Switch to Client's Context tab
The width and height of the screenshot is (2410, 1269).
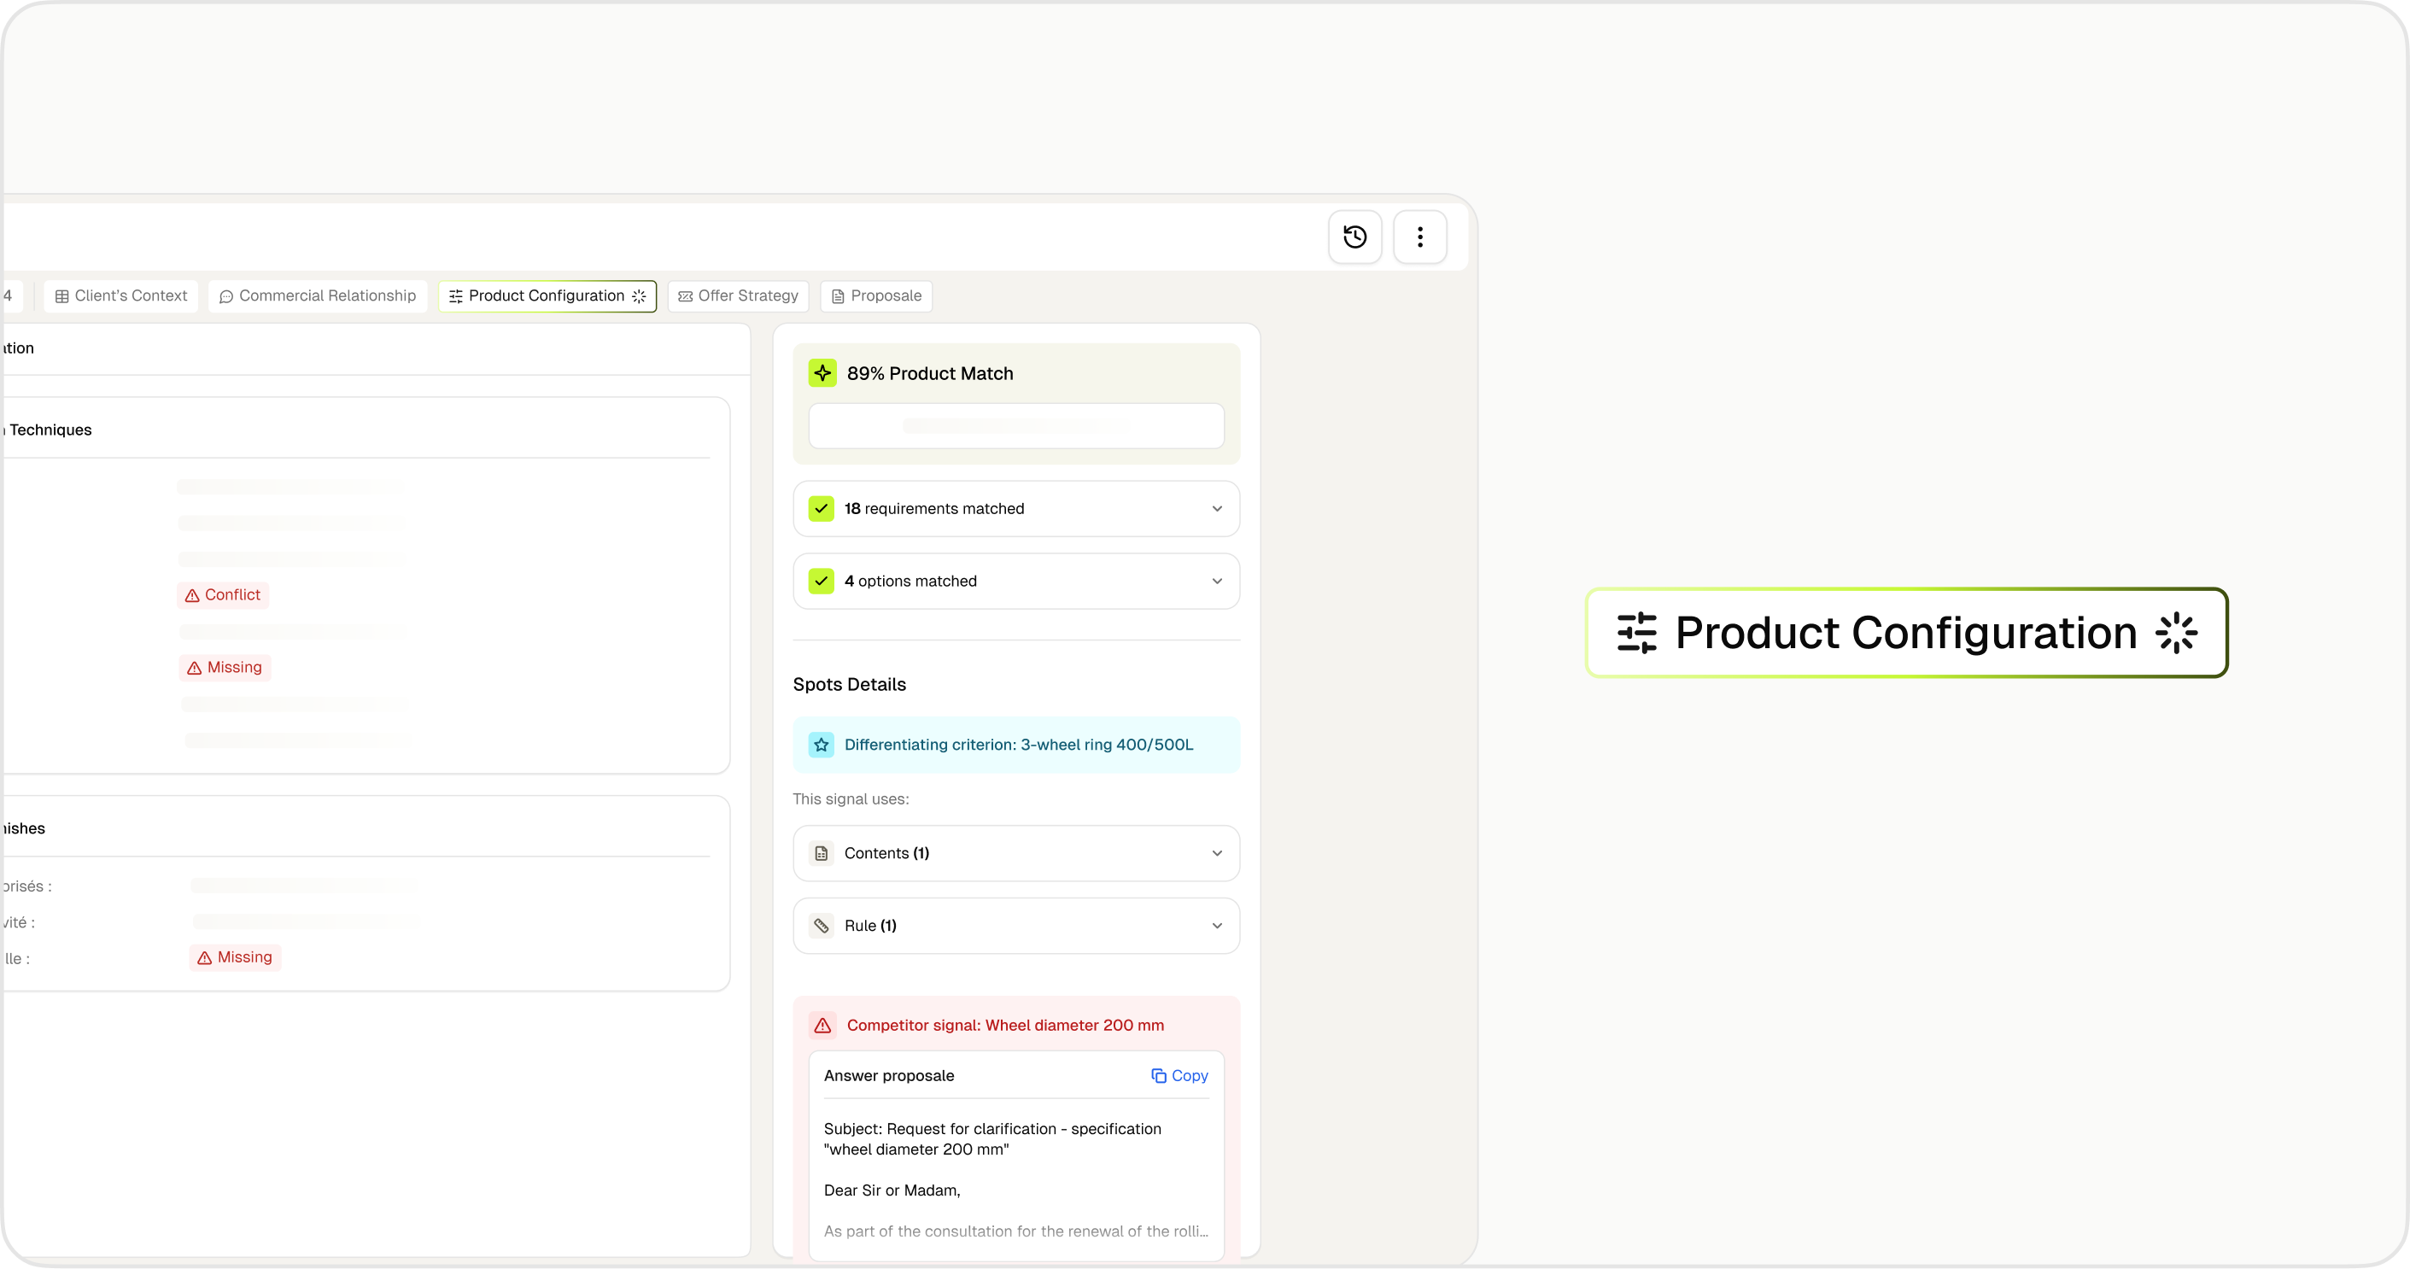(120, 295)
